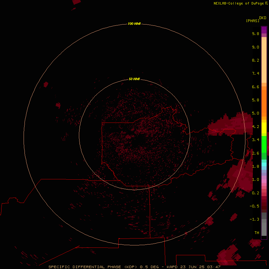Select the 8.2 scale value
This screenshot has width=269, height=269.
256,60
